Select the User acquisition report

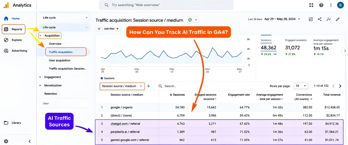59,60
